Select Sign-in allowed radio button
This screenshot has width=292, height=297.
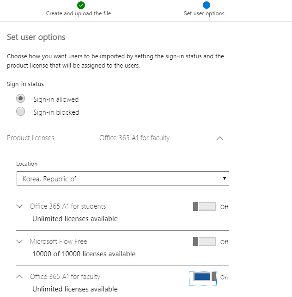coord(20,99)
